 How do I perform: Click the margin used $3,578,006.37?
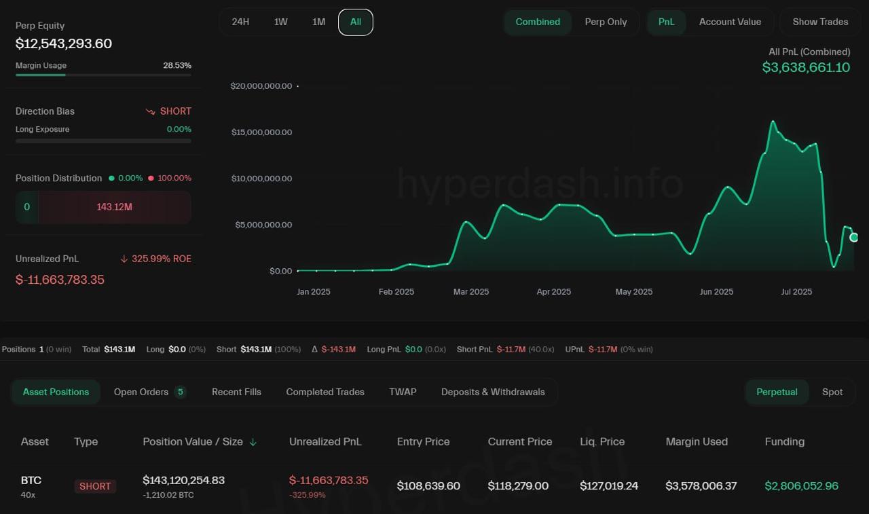coord(701,486)
